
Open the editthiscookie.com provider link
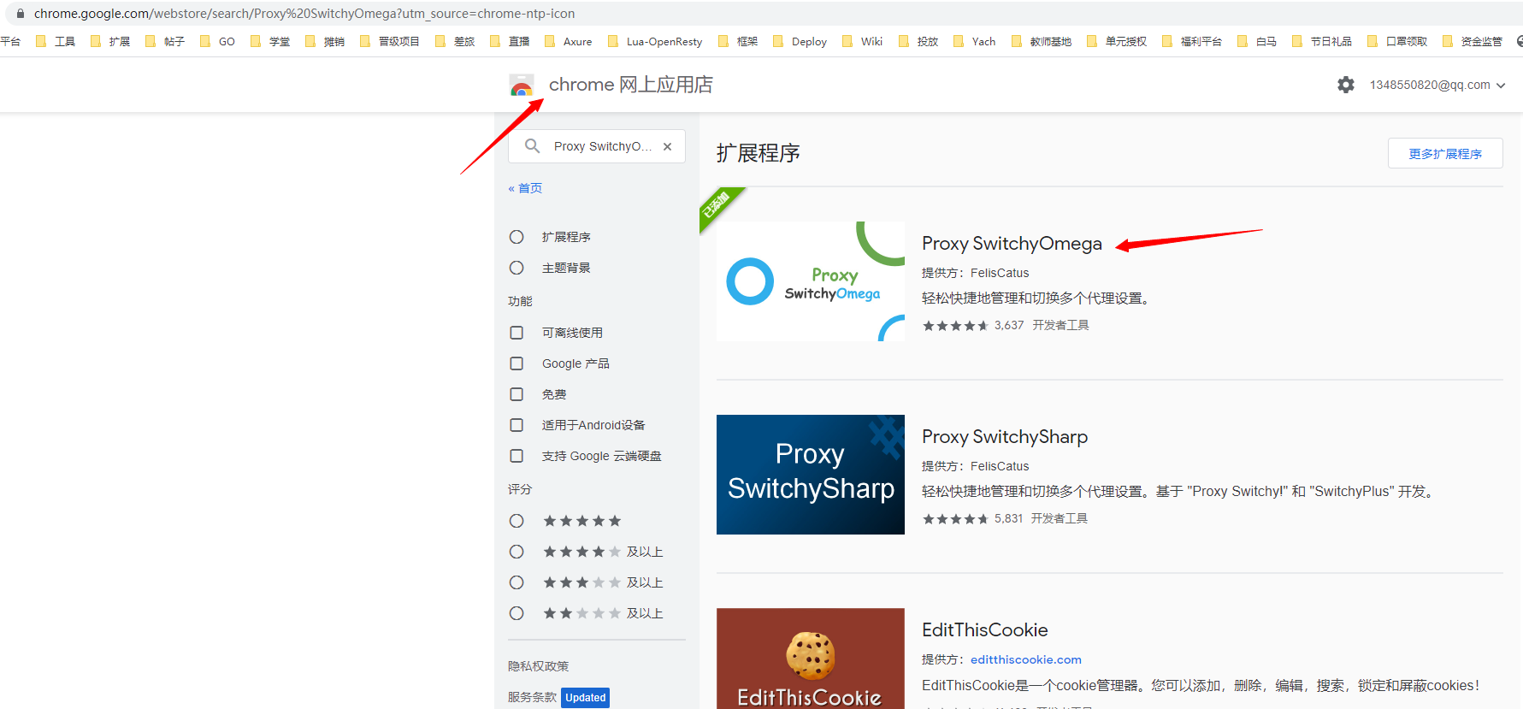coord(1025,659)
